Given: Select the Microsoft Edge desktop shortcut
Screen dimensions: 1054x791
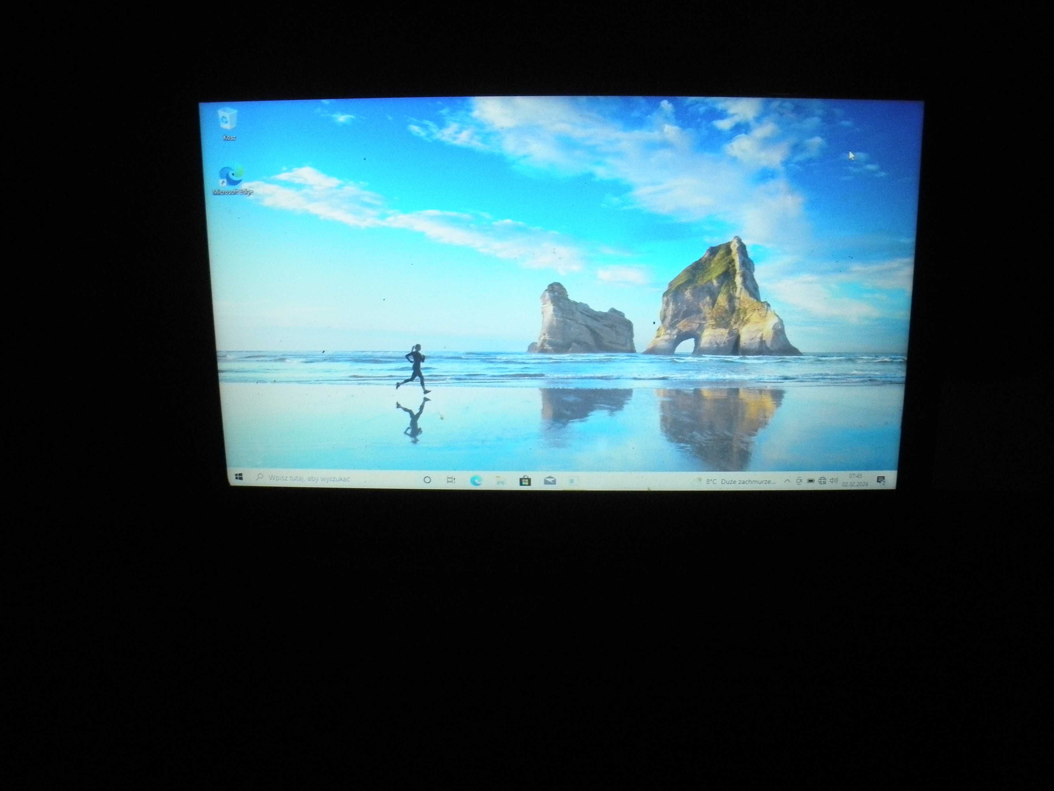Looking at the screenshot, I should pos(232,180).
